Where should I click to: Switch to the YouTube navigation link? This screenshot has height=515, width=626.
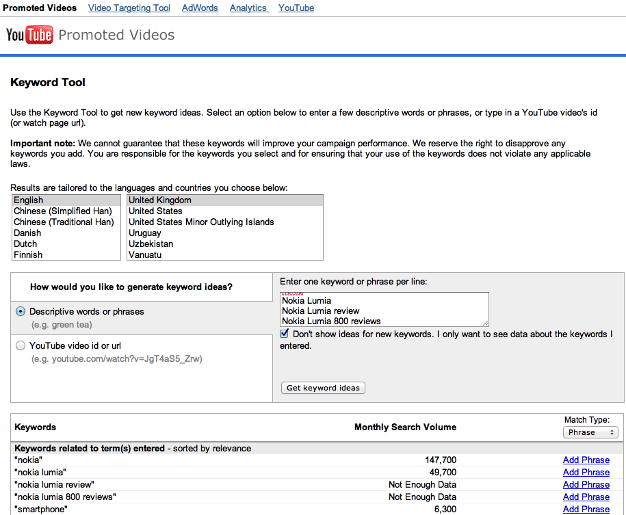296,8
